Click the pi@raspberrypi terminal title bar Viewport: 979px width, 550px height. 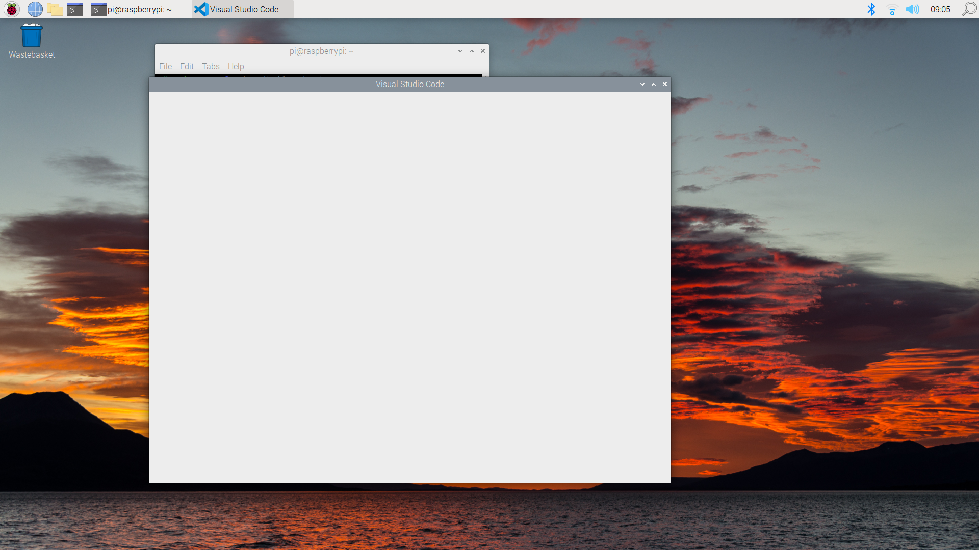pyautogui.click(x=321, y=51)
